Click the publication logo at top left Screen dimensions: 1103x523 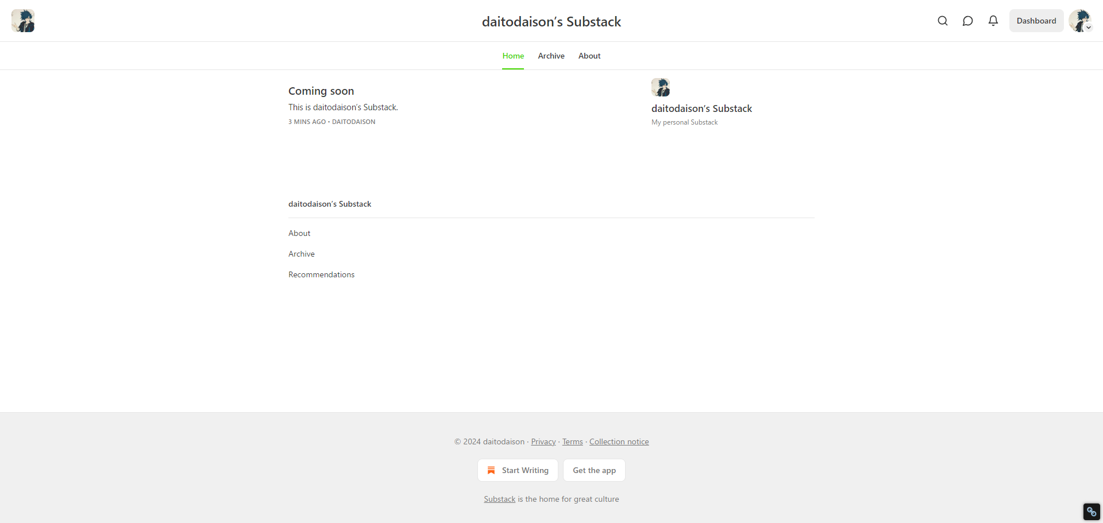[x=23, y=21]
